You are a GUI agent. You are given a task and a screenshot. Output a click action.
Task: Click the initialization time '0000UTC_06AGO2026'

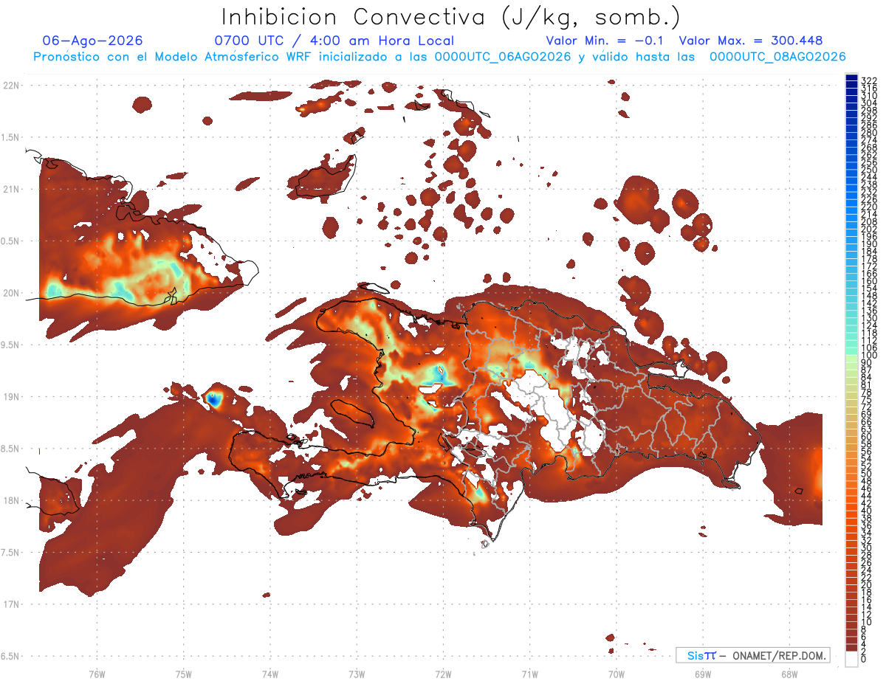coord(502,56)
